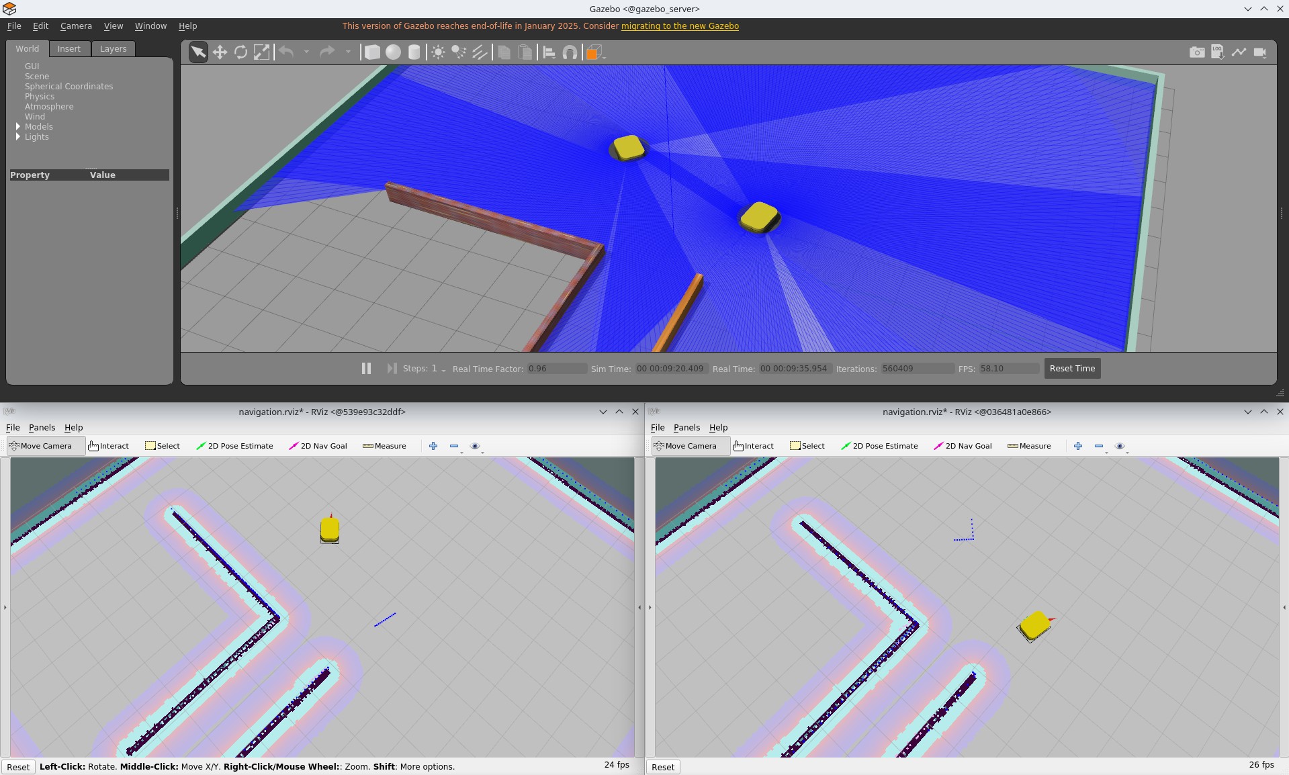Expand the Models tree item
1289x775 pixels.
[18, 126]
